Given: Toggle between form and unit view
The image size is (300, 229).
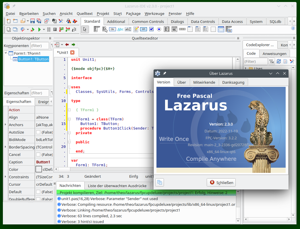Looking at the screenshot, I should coord(47,21).
